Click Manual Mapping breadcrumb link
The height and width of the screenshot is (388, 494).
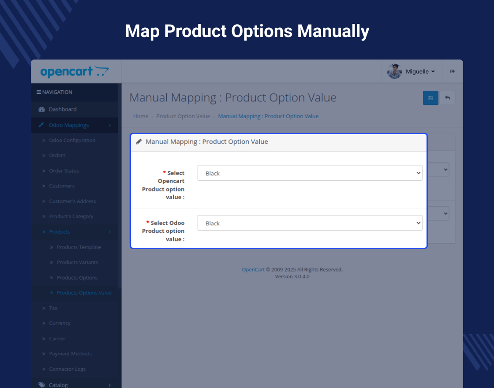(x=268, y=116)
